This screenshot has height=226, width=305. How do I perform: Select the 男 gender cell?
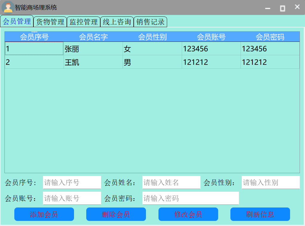pos(152,62)
